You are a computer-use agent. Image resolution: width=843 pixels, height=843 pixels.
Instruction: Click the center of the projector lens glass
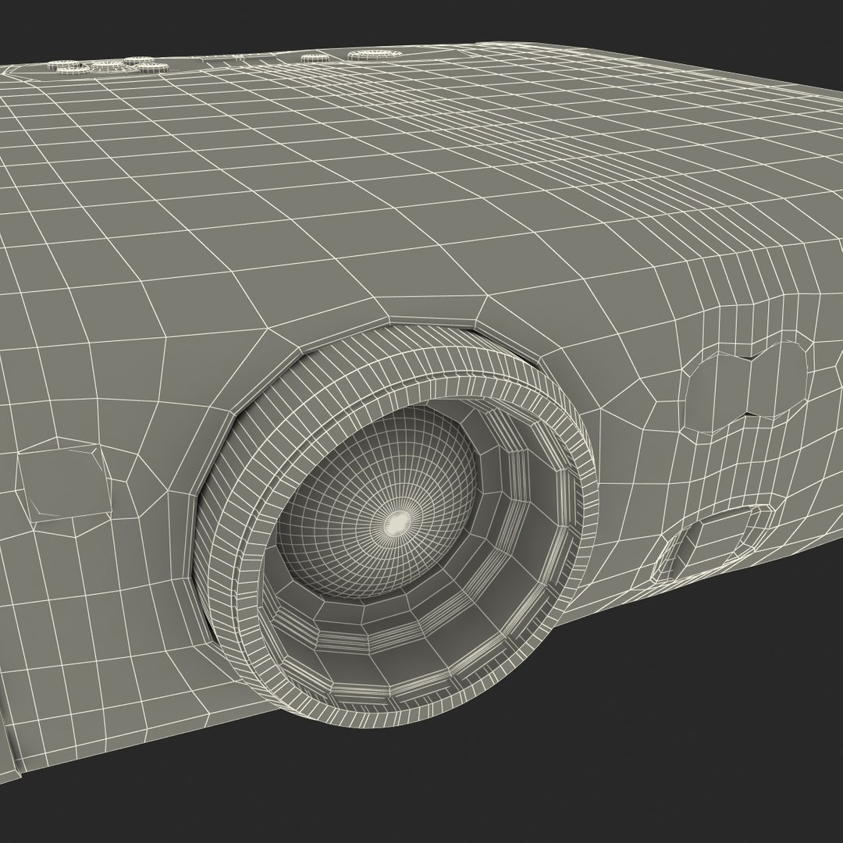[379, 502]
